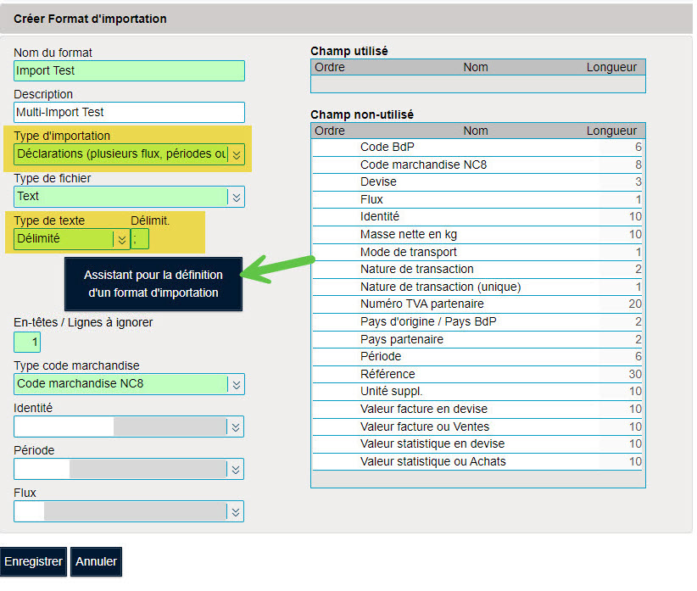Image resolution: width=697 pixels, height=591 pixels.
Task: Click the Ordre header of Champ utilisé
Action: pyautogui.click(x=330, y=68)
